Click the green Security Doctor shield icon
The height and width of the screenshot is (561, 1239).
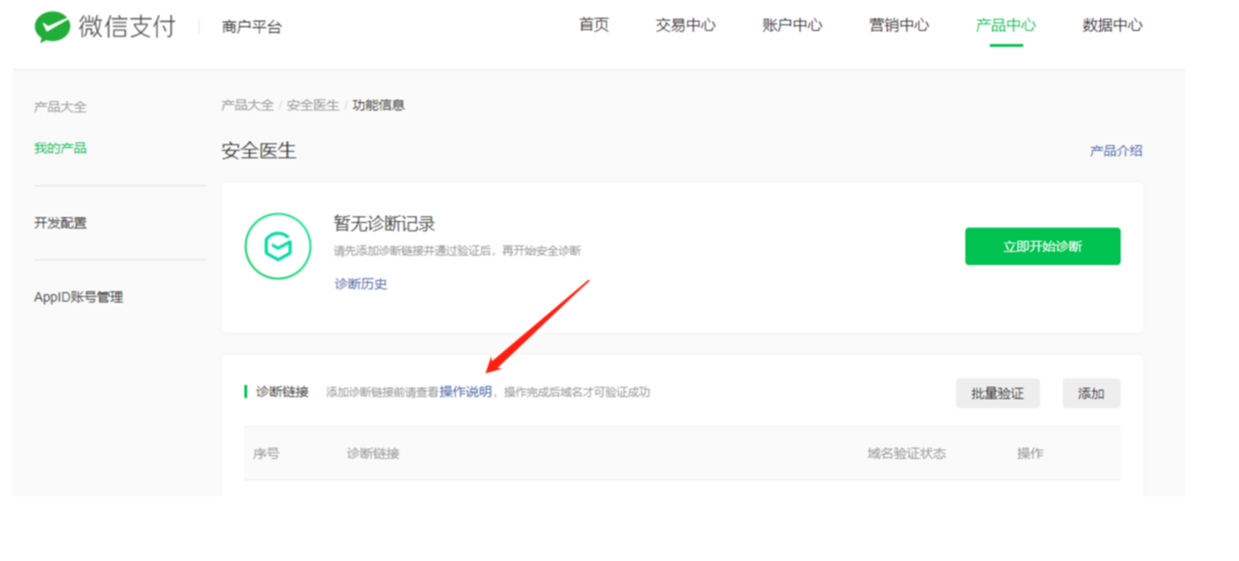277,247
